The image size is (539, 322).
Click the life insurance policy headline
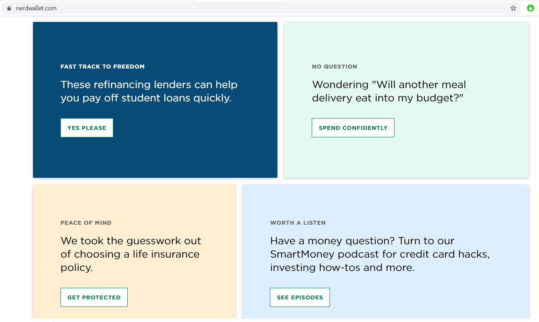click(x=131, y=254)
